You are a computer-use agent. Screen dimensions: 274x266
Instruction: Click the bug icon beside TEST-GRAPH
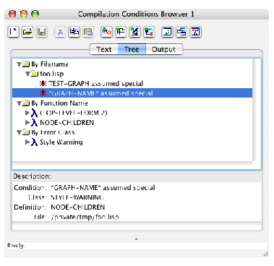tap(43, 84)
